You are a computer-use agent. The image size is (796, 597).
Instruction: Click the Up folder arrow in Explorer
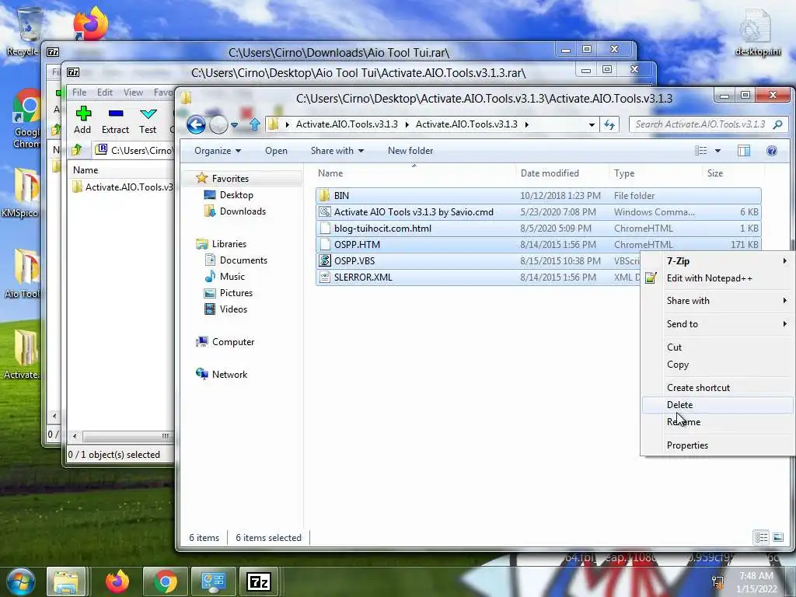pyautogui.click(x=255, y=124)
